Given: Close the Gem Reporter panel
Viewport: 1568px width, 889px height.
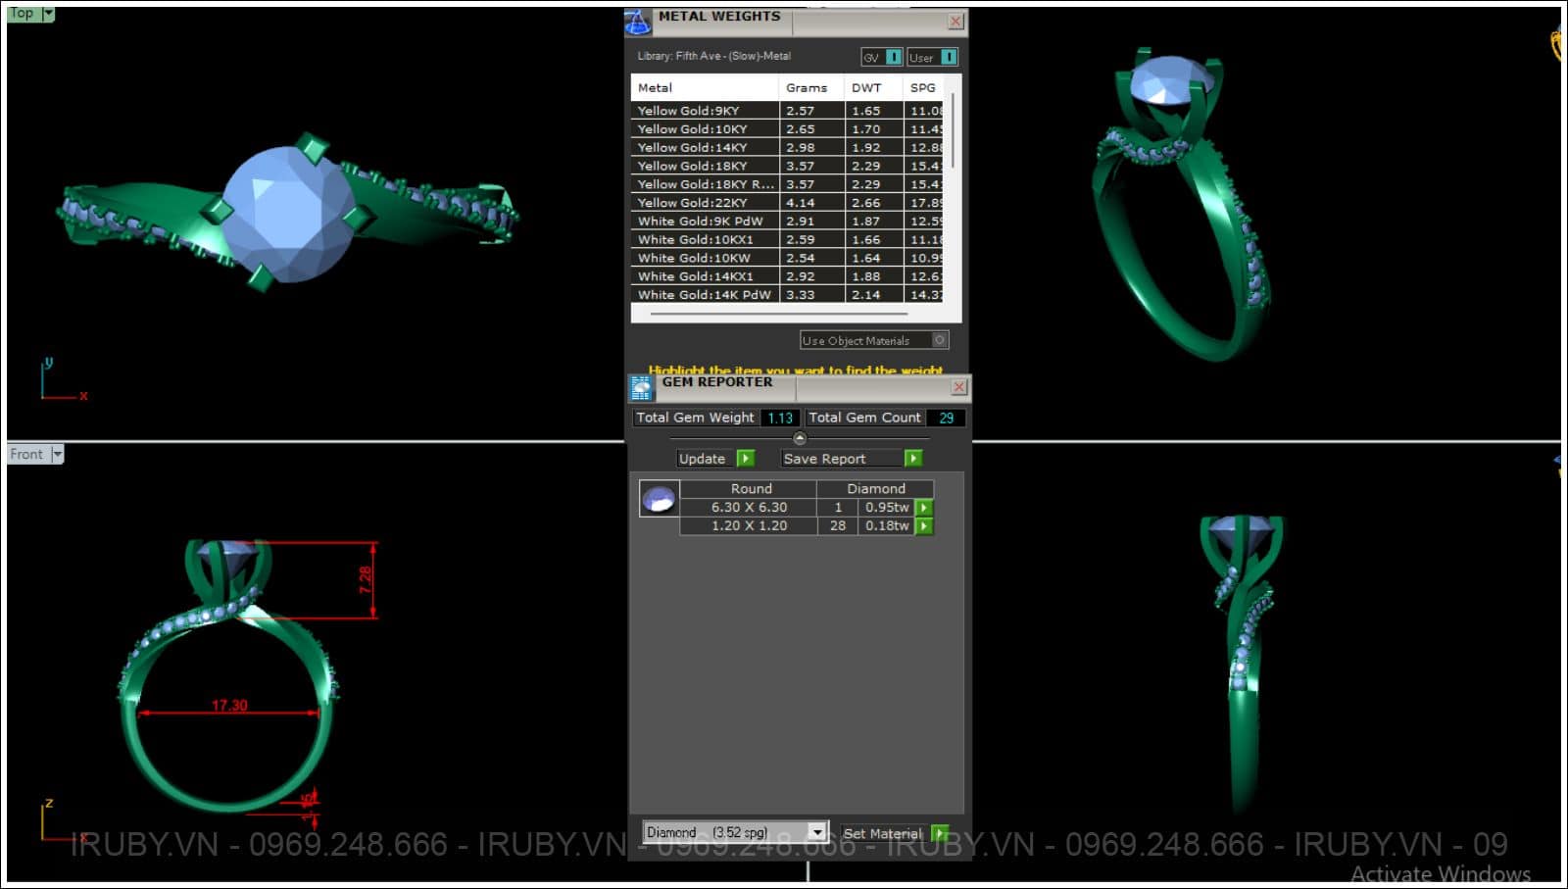Looking at the screenshot, I should (x=959, y=387).
